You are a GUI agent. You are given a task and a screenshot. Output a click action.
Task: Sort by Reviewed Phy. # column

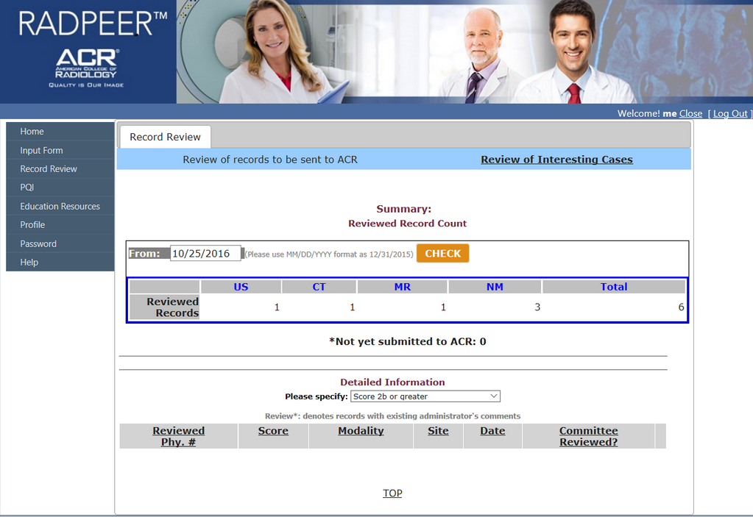click(x=178, y=436)
